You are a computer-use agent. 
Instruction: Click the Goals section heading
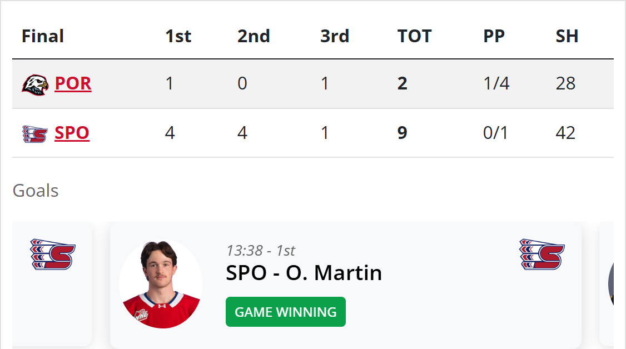tap(36, 191)
